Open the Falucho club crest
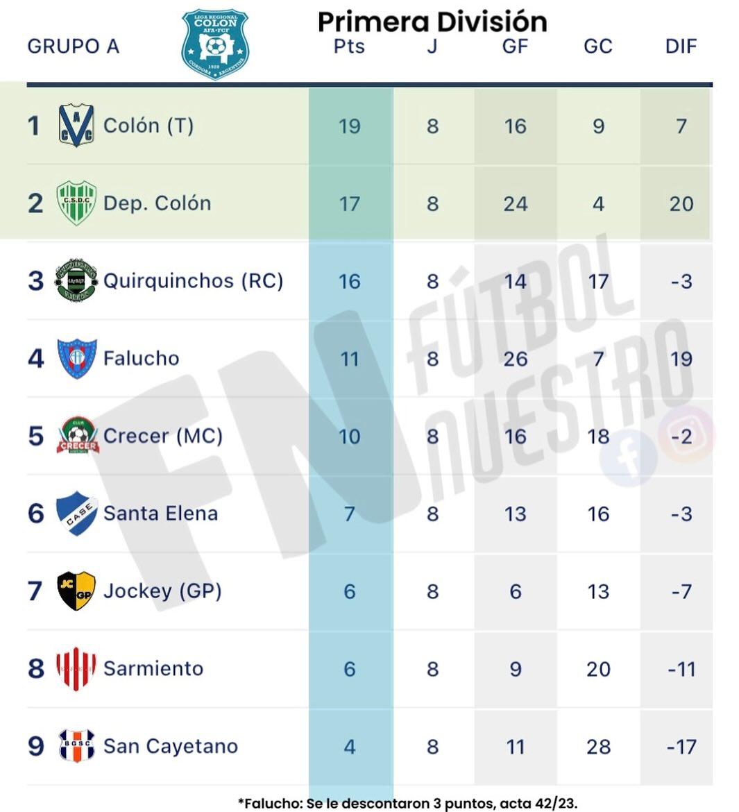Image resolution: width=739 pixels, height=812 pixels. pos(76,358)
